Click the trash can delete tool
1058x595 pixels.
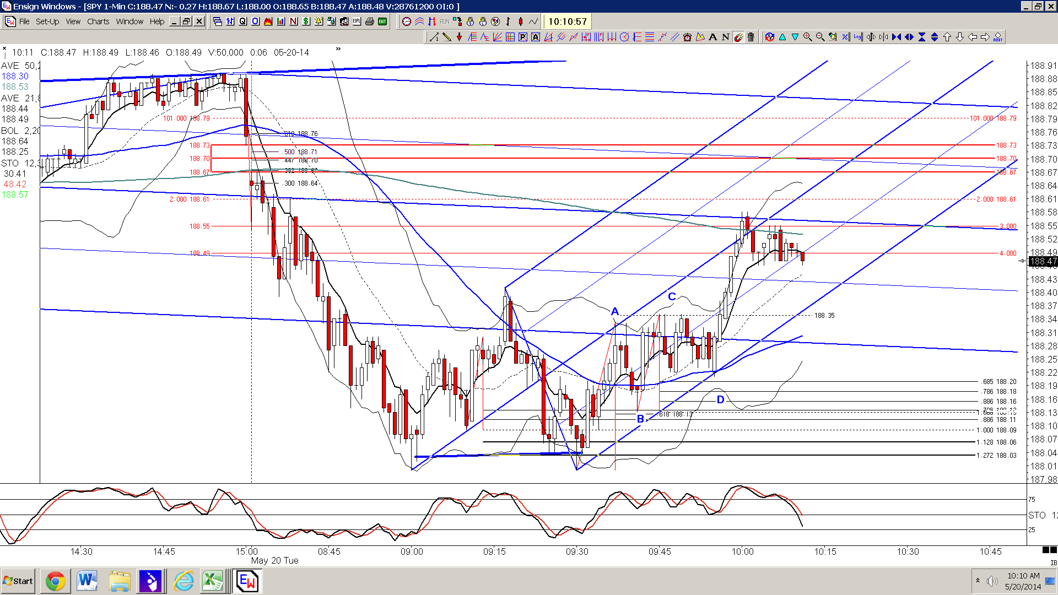coord(751,37)
